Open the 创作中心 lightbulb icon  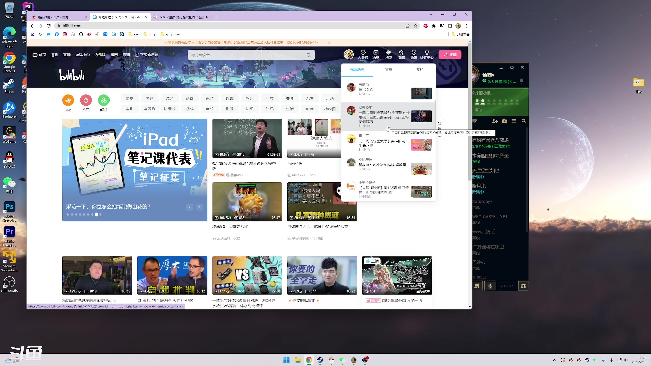pyautogui.click(x=427, y=55)
